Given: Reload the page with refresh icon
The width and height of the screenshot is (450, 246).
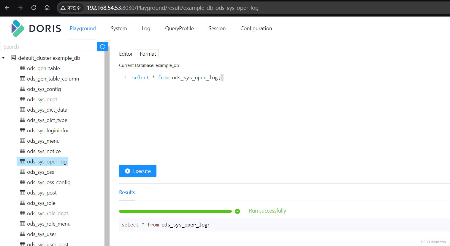Looking at the screenshot, I should [x=34, y=8].
